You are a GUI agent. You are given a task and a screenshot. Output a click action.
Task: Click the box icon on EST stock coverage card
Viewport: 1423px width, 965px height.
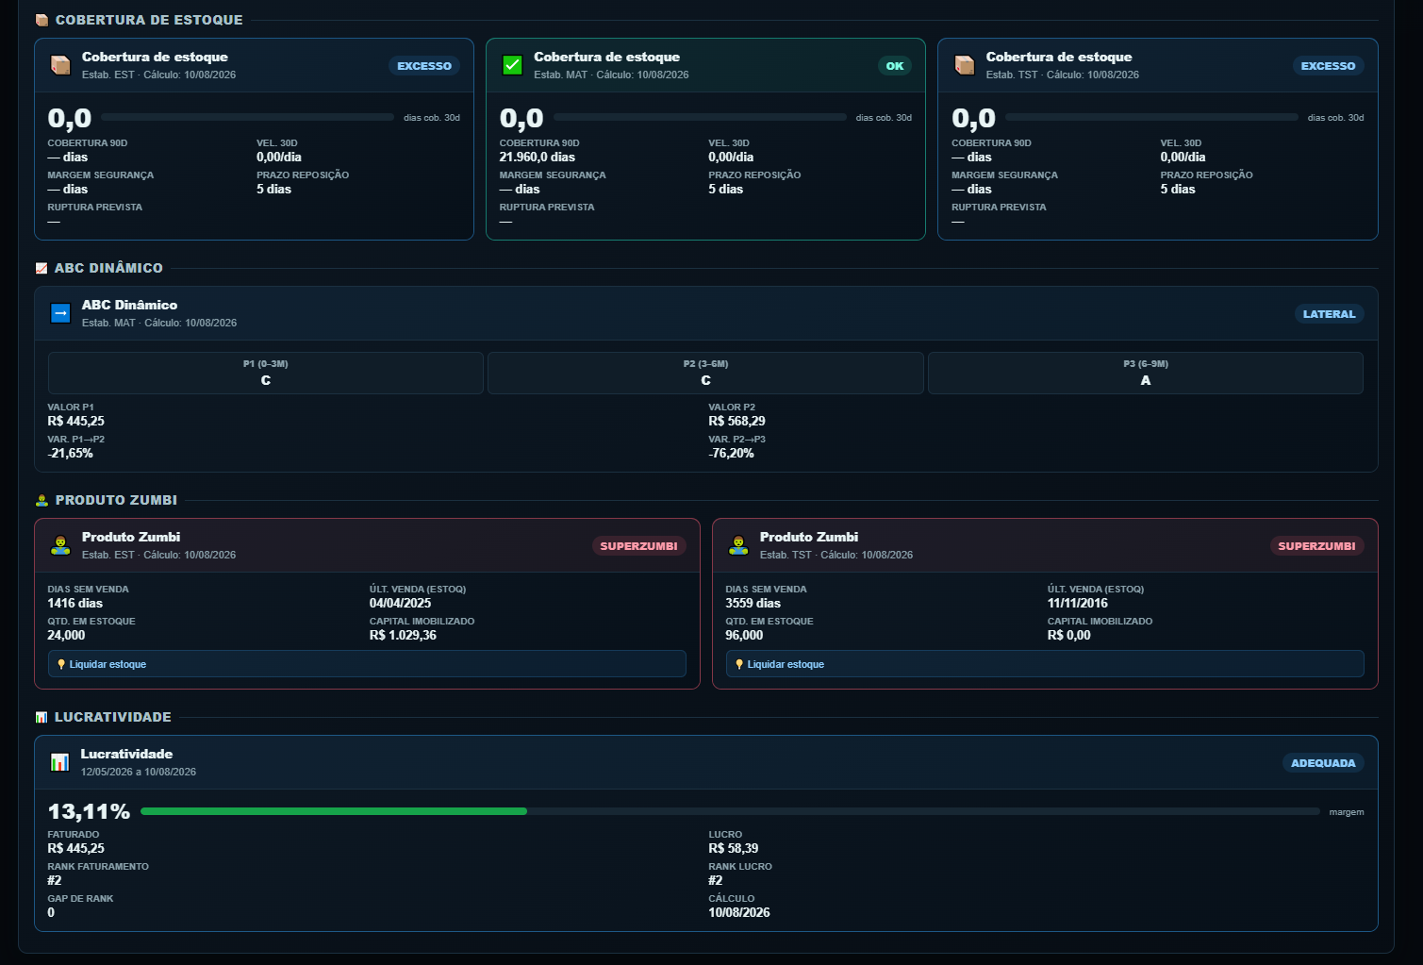click(60, 65)
